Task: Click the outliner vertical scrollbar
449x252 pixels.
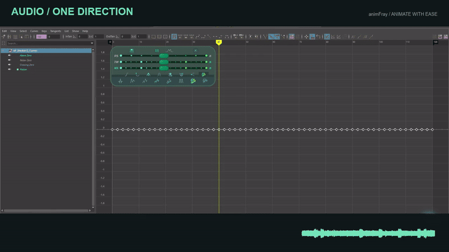Action: [93, 129]
